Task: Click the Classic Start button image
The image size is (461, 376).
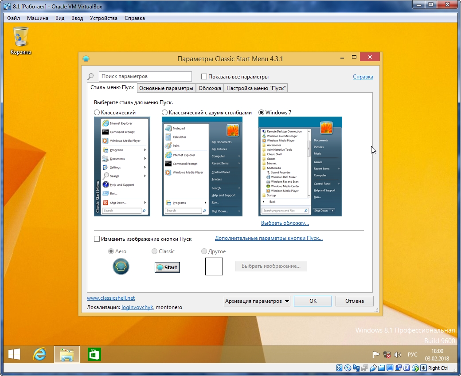Action: tap(167, 267)
